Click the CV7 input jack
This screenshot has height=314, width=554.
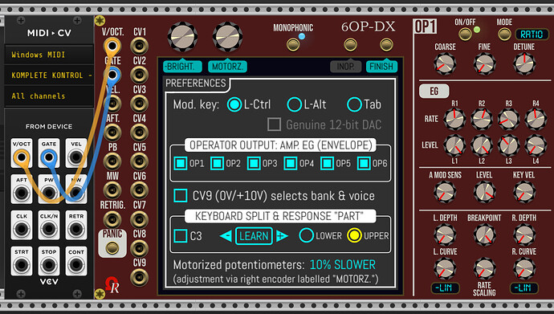139,219
